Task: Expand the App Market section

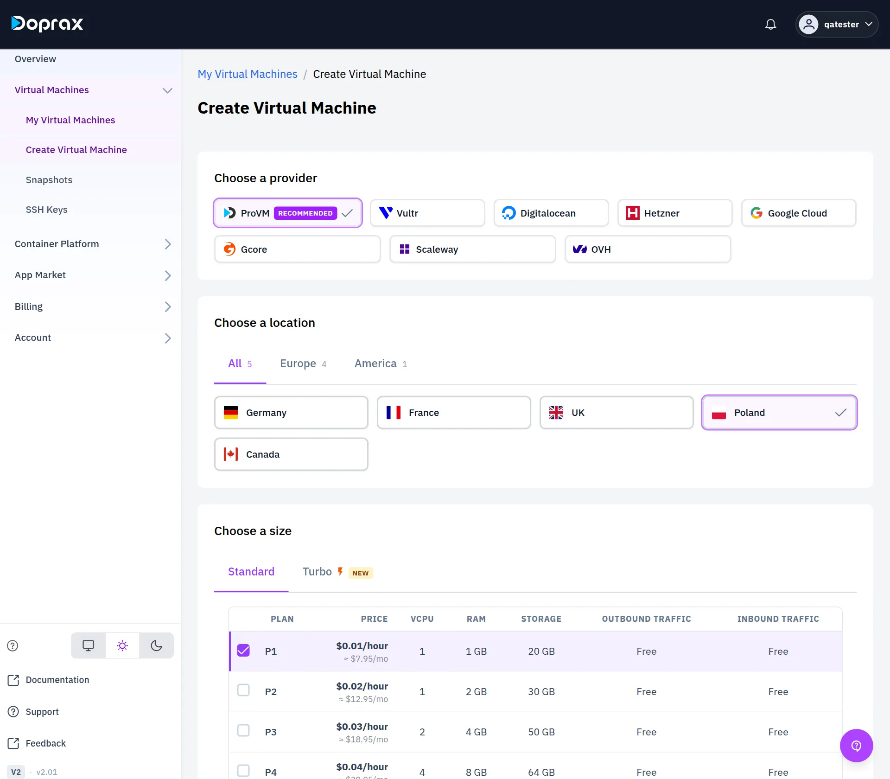Action: (x=167, y=275)
